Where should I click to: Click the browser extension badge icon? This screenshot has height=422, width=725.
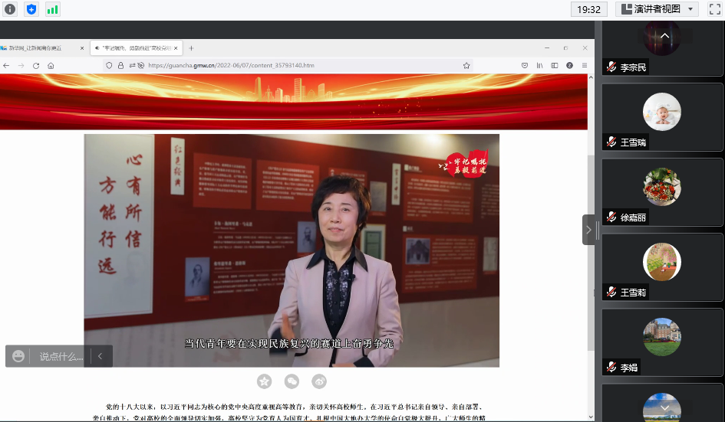point(569,66)
